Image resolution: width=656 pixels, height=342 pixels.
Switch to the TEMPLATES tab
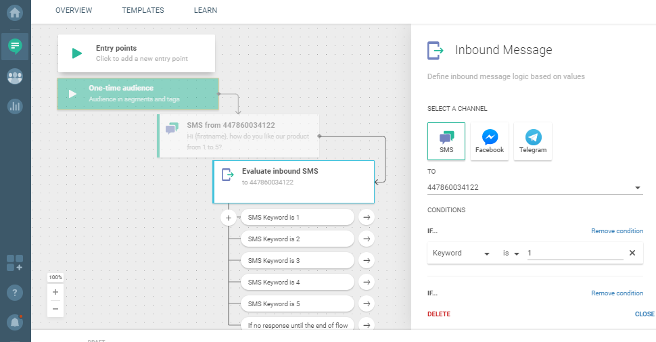click(143, 11)
